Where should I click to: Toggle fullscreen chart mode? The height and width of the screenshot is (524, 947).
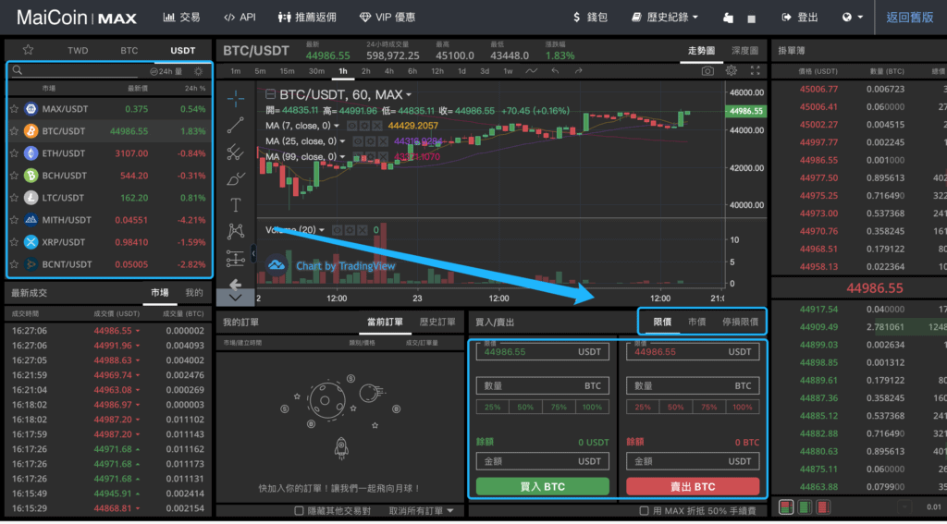point(755,70)
